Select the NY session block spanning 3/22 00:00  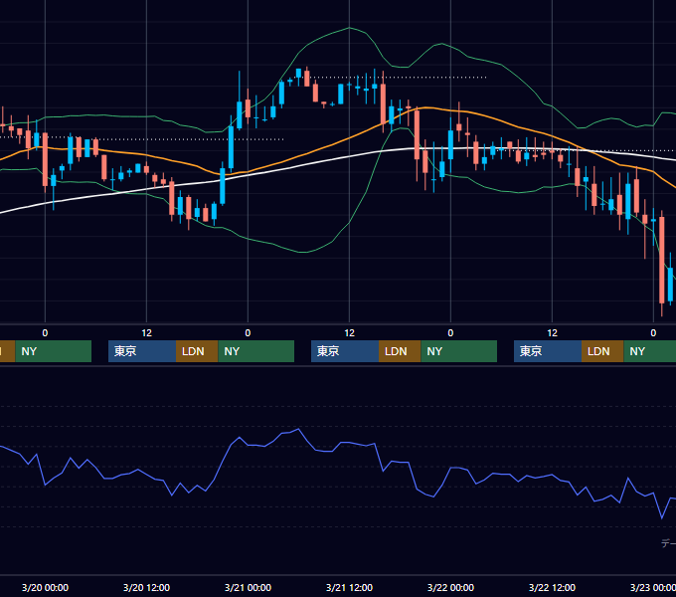(x=458, y=351)
